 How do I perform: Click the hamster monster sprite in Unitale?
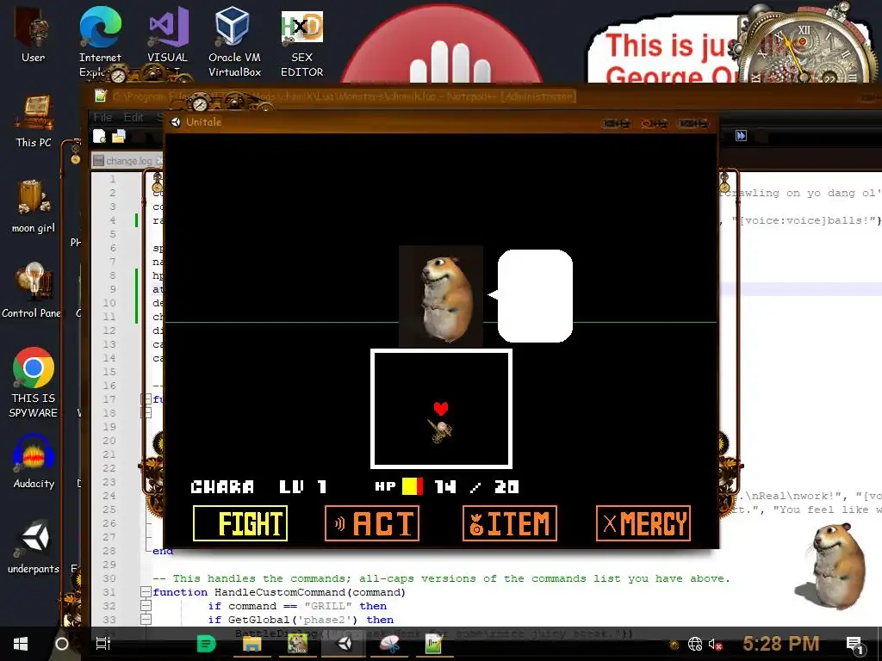(x=440, y=296)
